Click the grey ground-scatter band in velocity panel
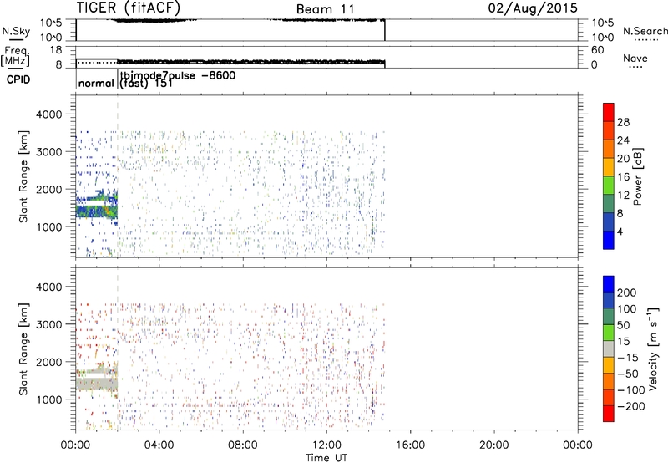Viewport: 668px width, 463px height. (x=97, y=383)
